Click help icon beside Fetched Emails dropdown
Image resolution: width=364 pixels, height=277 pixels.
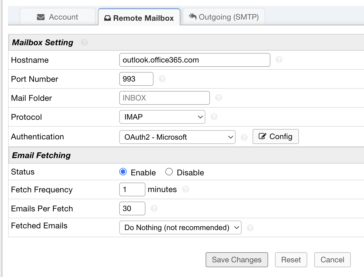point(250,228)
